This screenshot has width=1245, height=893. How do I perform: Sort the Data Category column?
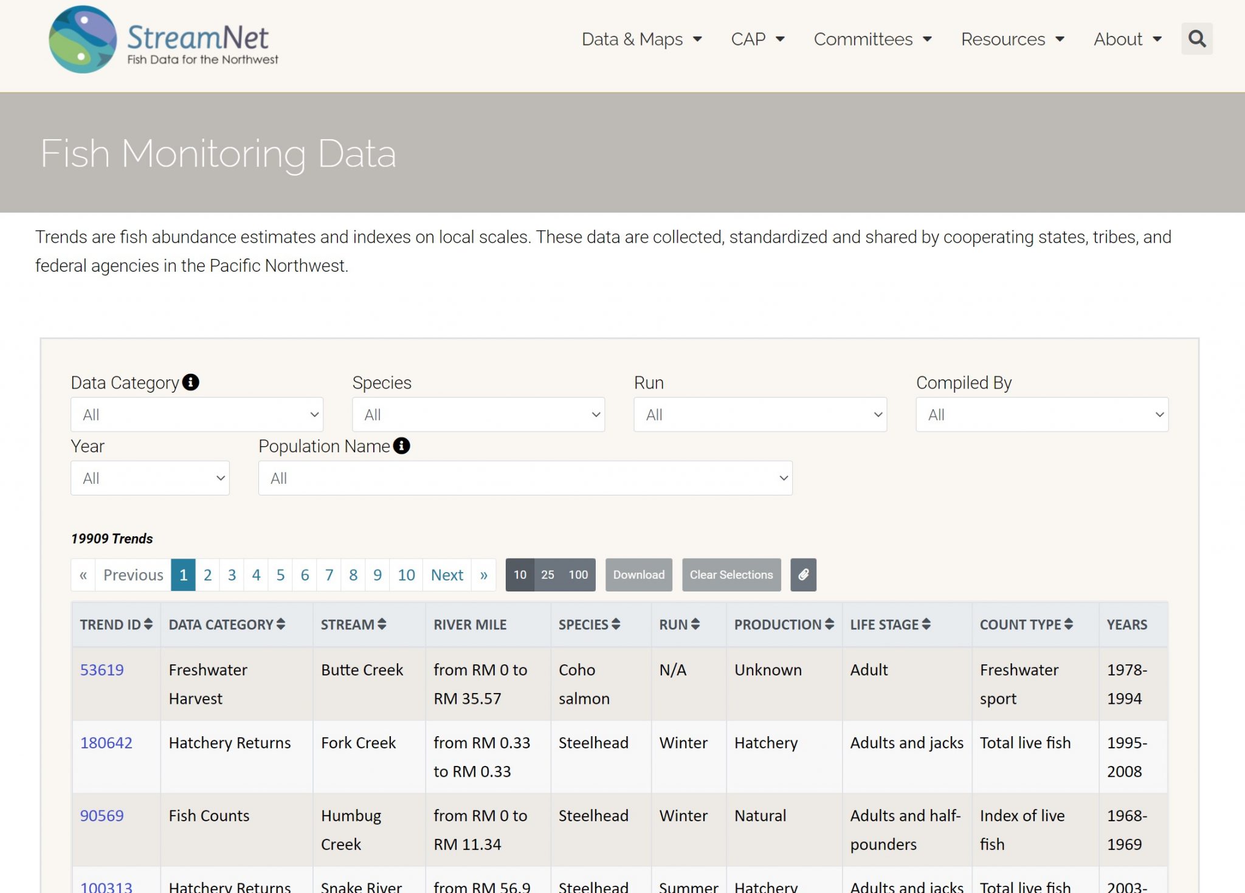point(281,624)
